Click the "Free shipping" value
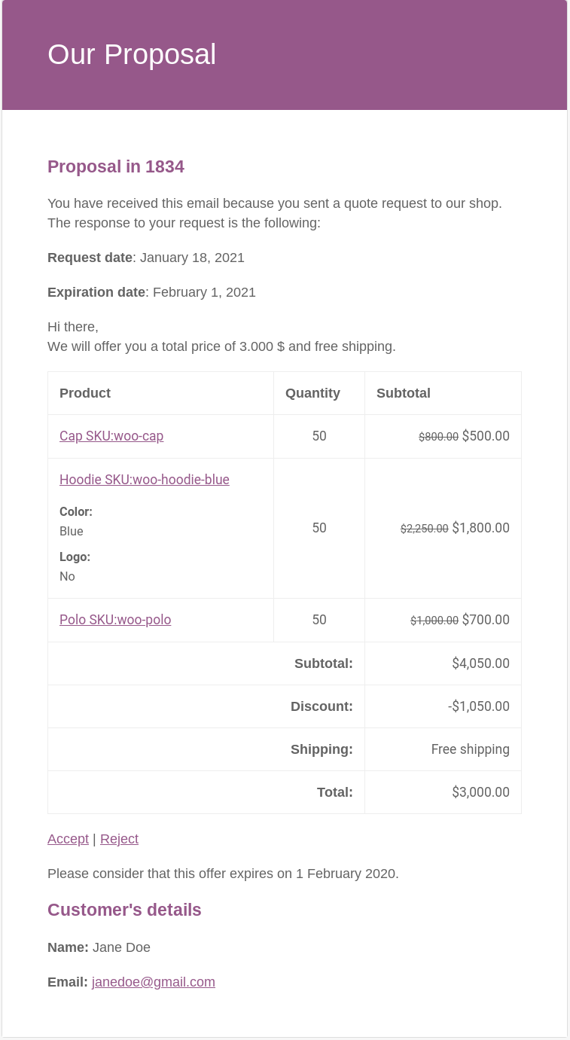This screenshot has width=570, height=1040. click(x=471, y=749)
